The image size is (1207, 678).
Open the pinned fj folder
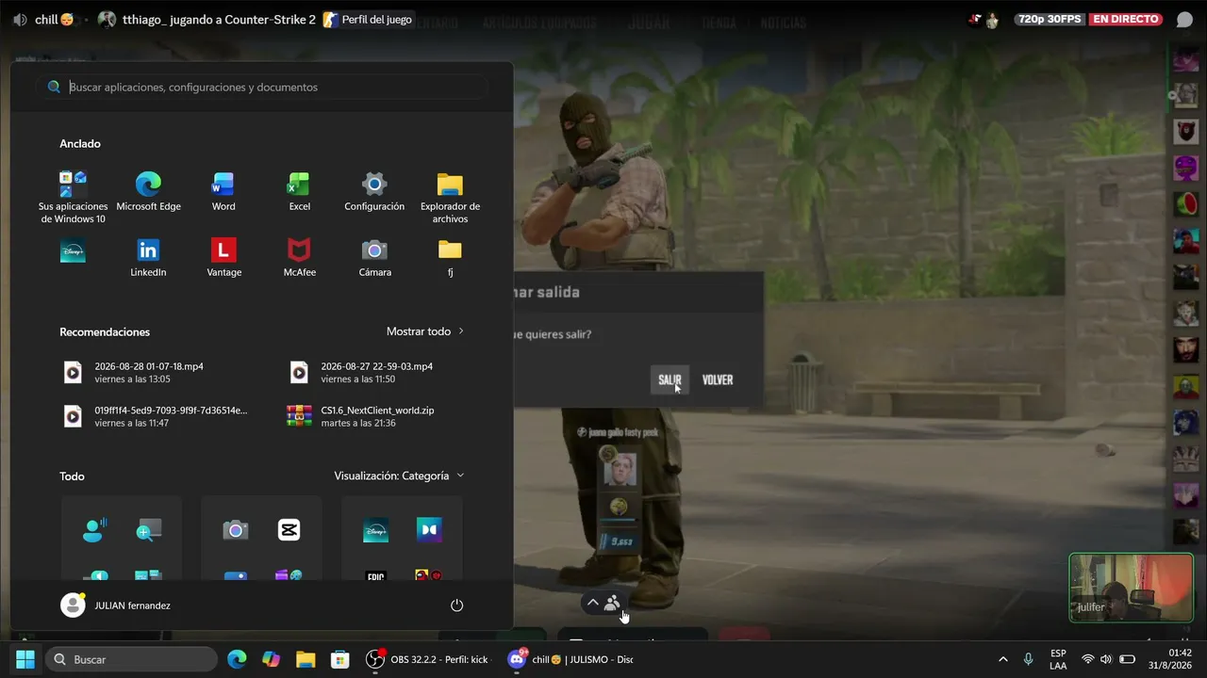[450, 258]
